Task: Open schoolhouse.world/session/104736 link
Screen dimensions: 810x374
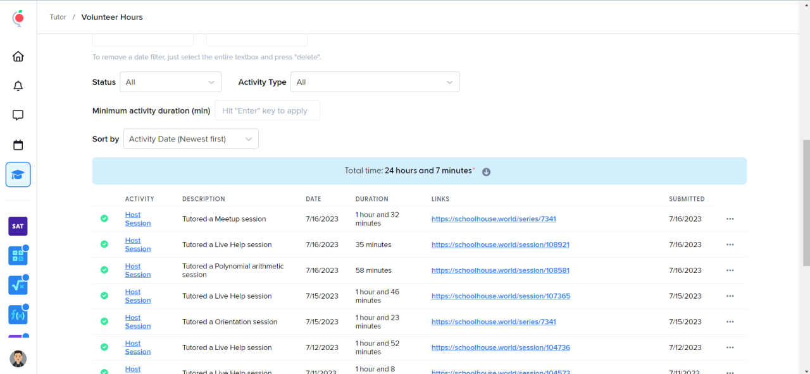Action: [501, 347]
